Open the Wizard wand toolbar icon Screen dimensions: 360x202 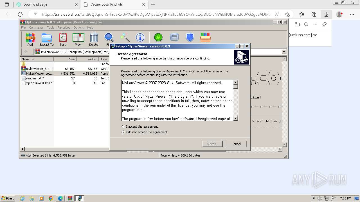[125, 37]
